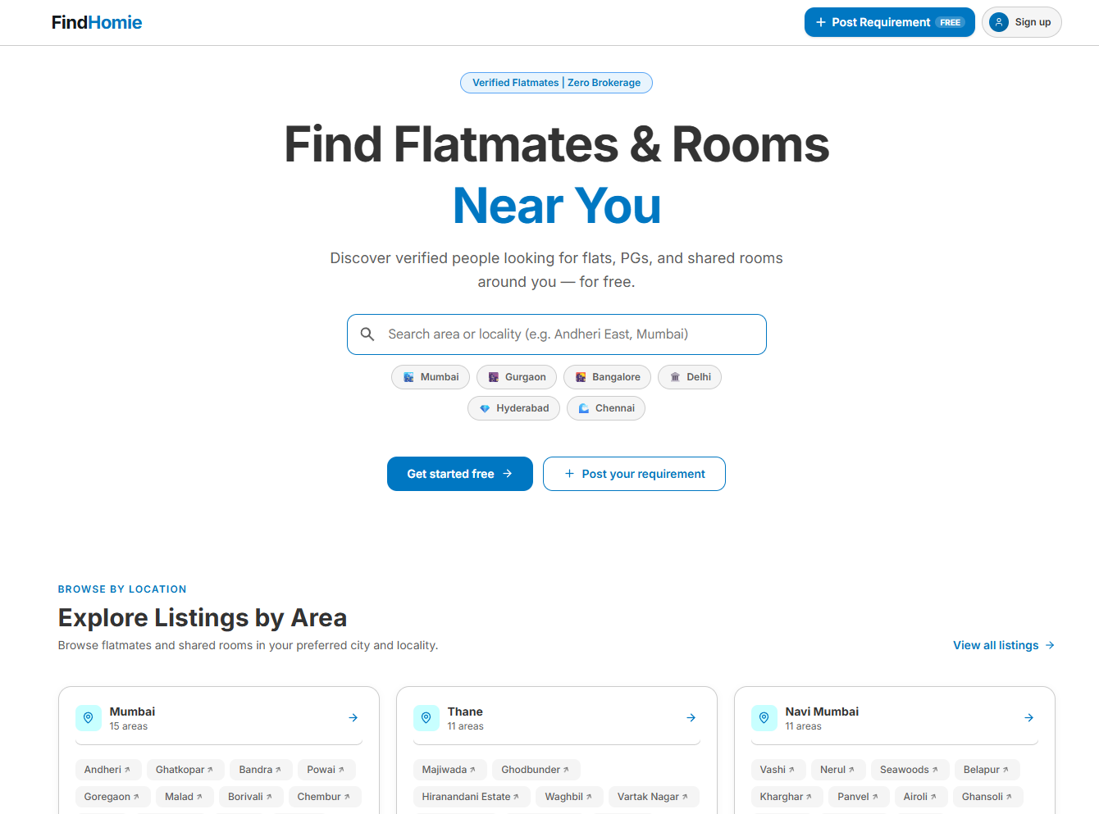Open Borivali area tag
1099x814 pixels.
250,797
